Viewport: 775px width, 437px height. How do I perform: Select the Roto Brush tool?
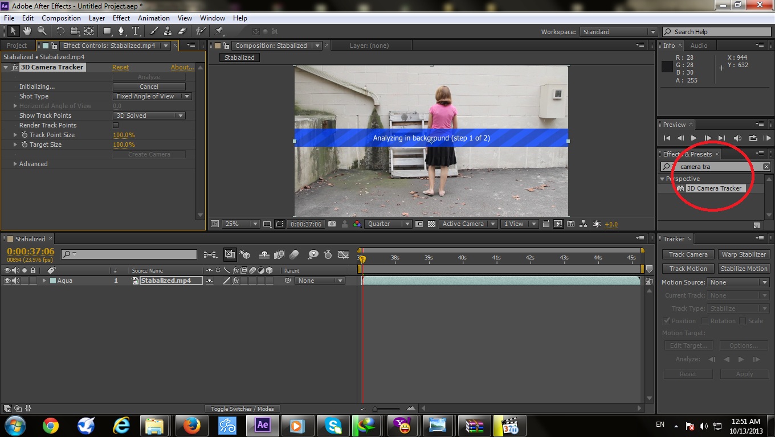click(x=200, y=31)
